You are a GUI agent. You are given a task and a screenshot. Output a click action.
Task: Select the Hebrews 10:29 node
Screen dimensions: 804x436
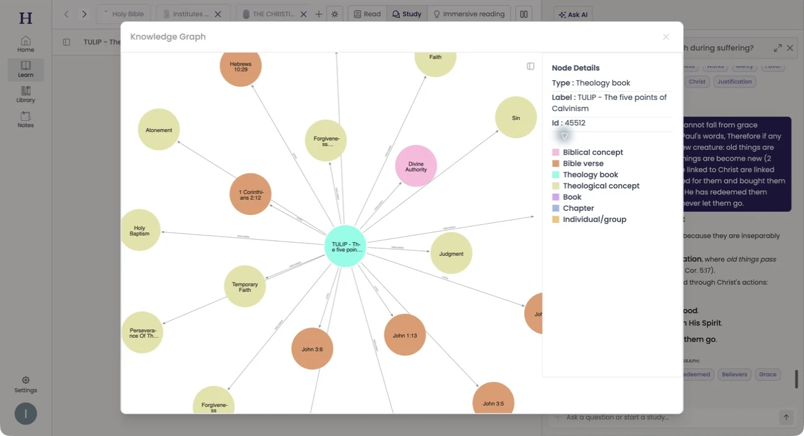coord(241,66)
